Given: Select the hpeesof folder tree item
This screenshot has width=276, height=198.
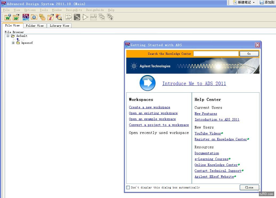Looking at the screenshot, I should [x=27, y=43].
